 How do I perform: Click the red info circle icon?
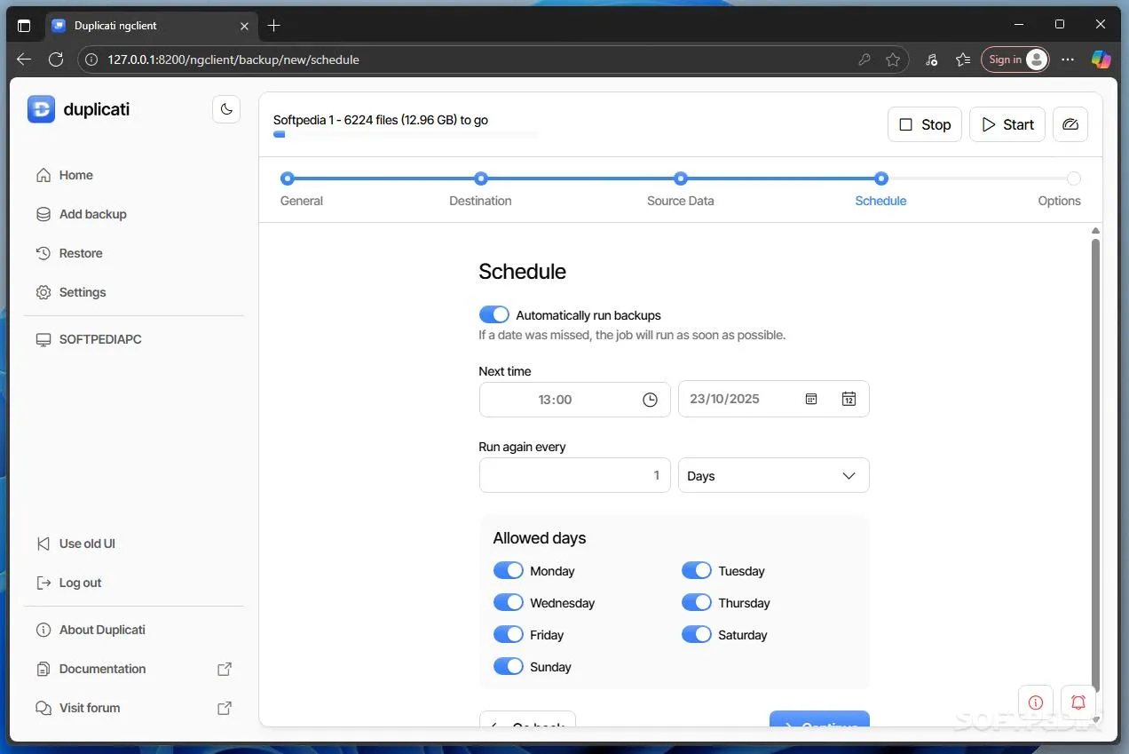click(x=1036, y=702)
